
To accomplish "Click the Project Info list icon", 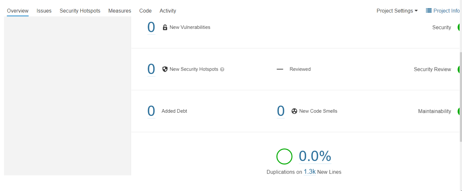I will (428, 10).
